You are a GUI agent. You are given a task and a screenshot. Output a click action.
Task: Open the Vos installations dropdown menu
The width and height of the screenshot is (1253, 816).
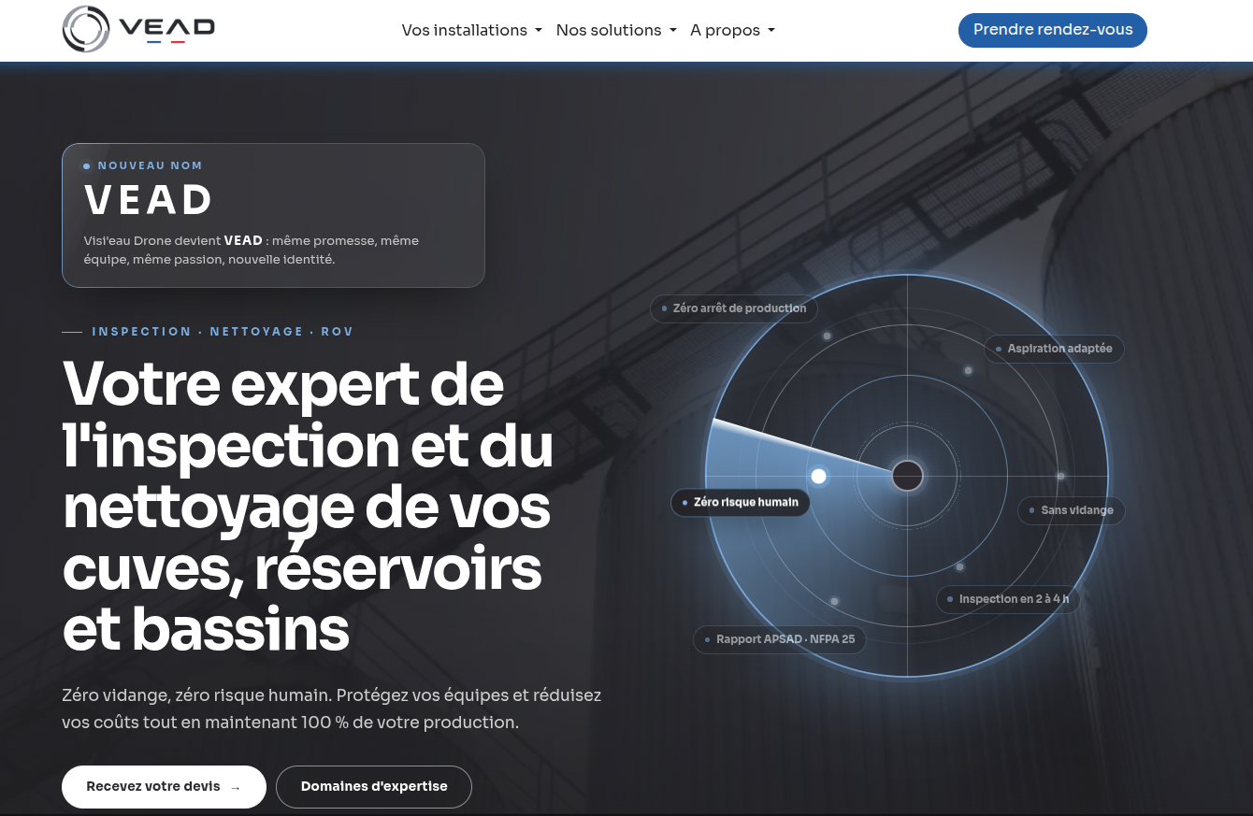pyautogui.click(x=472, y=30)
